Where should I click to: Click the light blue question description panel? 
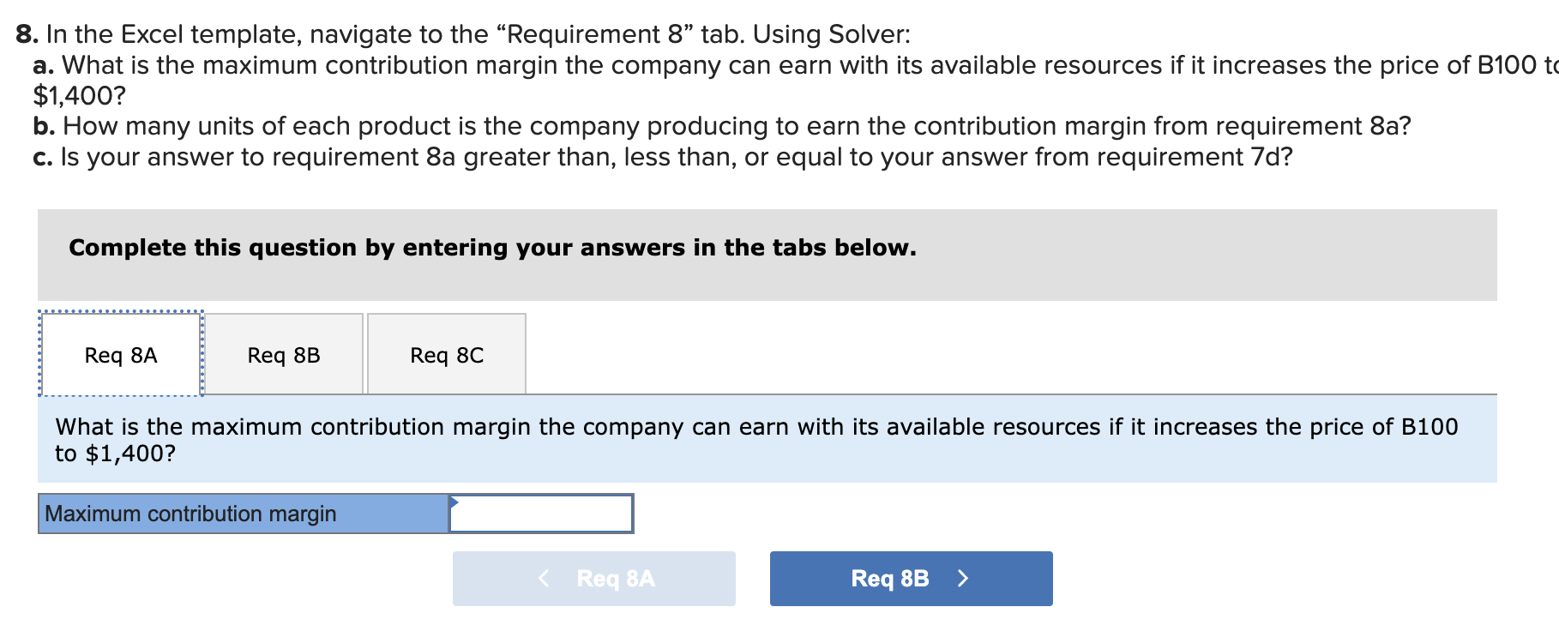point(772,439)
